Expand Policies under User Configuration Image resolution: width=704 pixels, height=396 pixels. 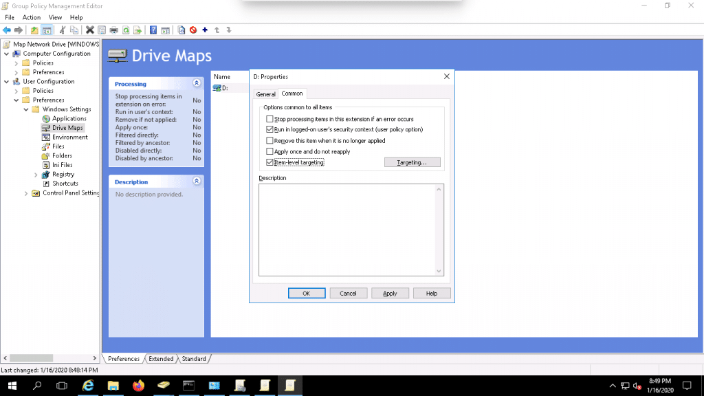click(16, 91)
